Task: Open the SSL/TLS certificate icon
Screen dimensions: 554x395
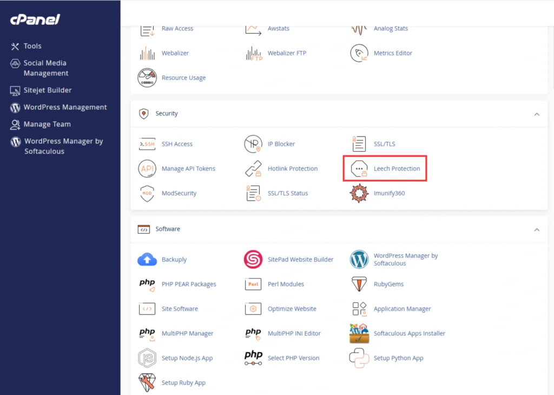Action: tap(359, 144)
